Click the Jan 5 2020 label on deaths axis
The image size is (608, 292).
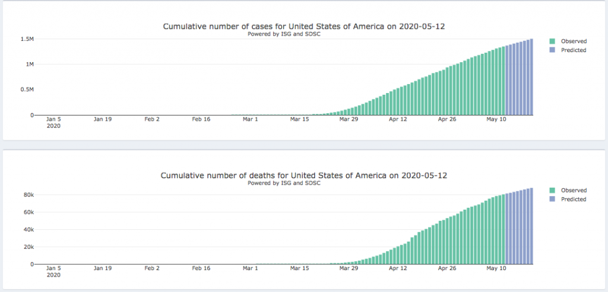[x=53, y=271]
